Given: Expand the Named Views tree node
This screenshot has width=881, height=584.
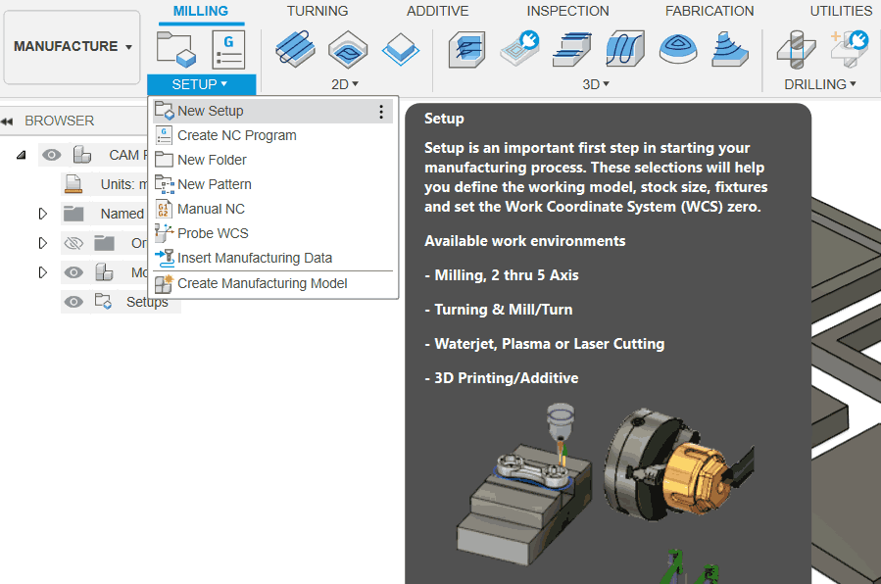Looking at the screenshot, I should pos(43,214).
